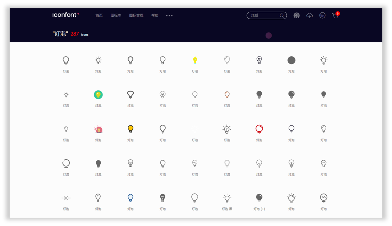
Task: Select the dark-filled bulb with inner filament
Action: [163, 198]
